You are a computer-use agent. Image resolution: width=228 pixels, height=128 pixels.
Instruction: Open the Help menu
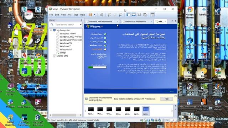82,15
